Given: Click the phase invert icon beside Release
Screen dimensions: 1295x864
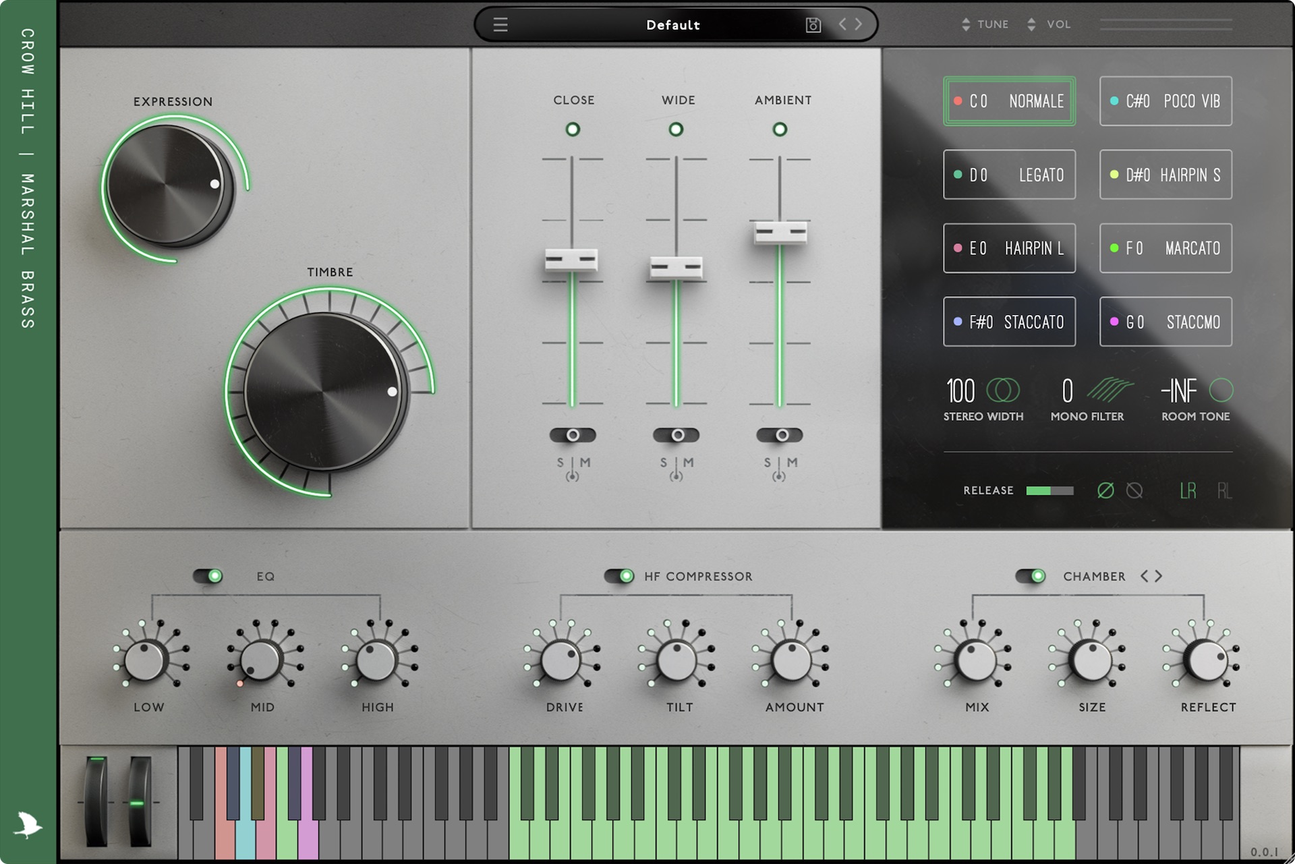Looking at the screenshot, I should 1105,490.
